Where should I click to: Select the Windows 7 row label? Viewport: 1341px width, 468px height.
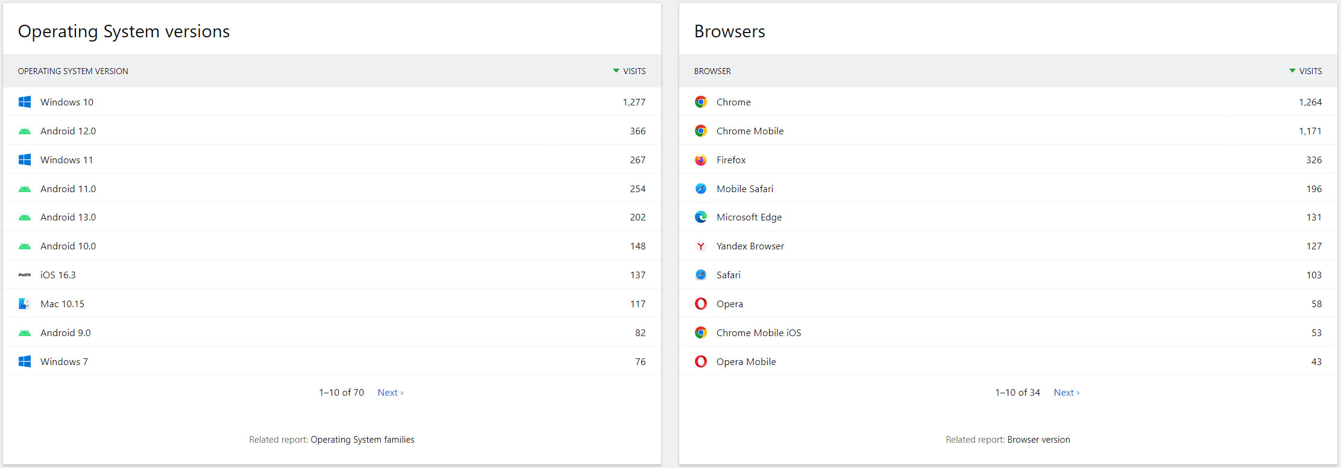tap(64, 362)
